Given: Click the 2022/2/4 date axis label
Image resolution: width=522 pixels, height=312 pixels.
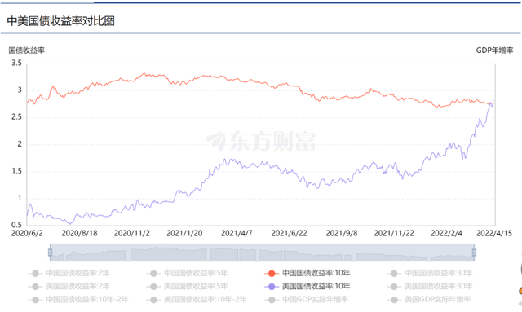Looking at the screenshot, I should [x=446, y=233].
